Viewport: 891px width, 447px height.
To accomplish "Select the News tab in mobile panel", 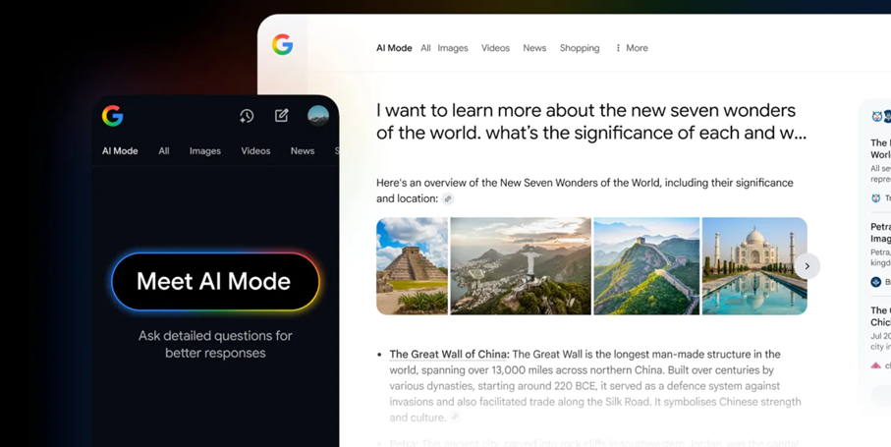I will pyautogui.click(x=303, y=151).
